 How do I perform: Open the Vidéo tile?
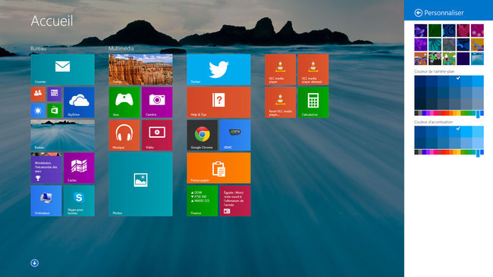coord(157,135)
